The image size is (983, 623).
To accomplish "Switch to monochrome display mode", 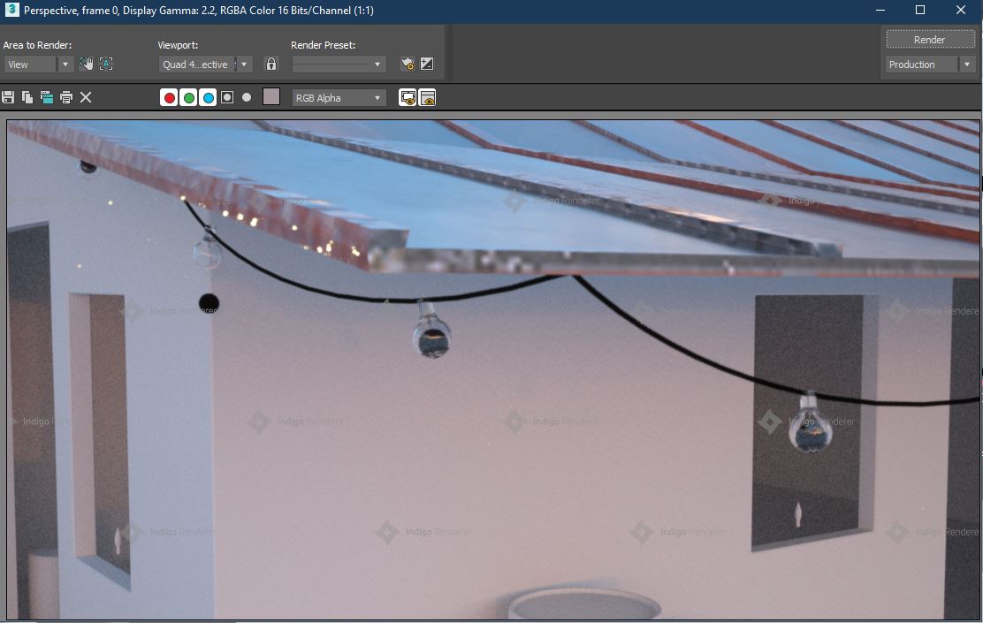I will (247, 97).
